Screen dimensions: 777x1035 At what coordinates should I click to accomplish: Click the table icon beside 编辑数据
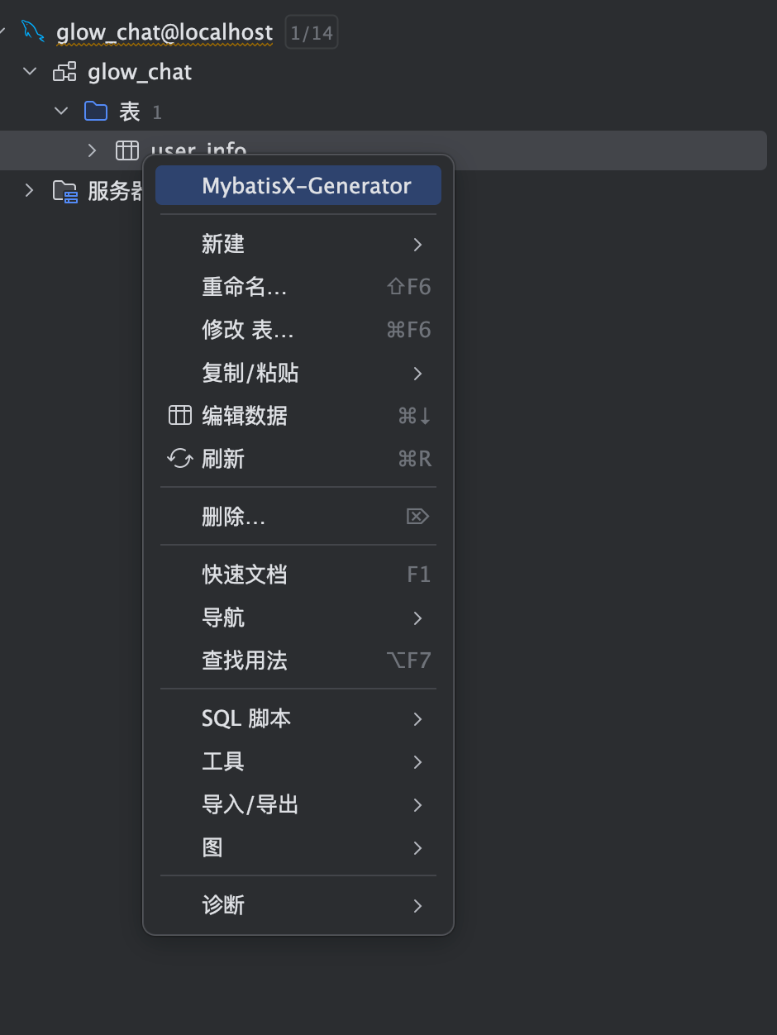point(179,416)
